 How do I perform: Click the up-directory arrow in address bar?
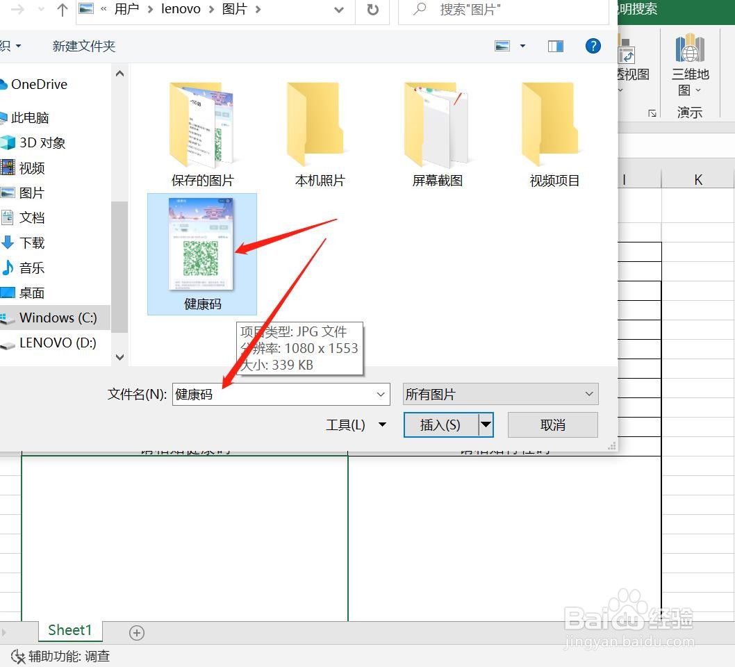[x=62, y=10]
